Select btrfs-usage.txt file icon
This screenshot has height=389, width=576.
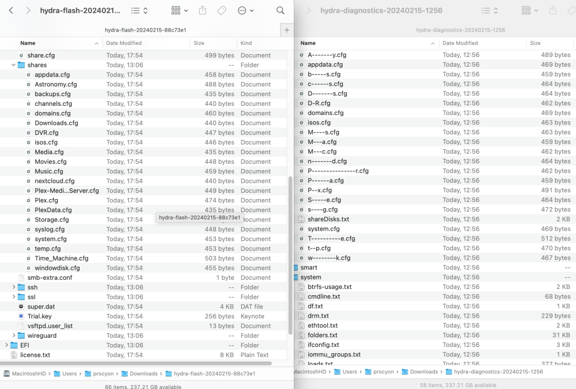coord(301,287)
